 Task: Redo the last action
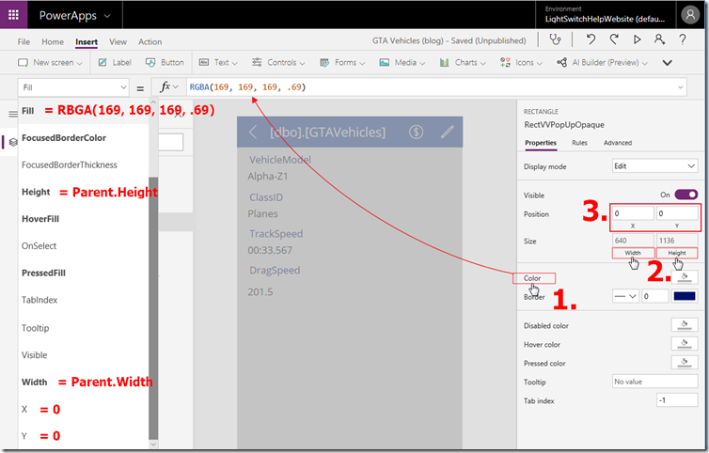[x=614, y=39]
